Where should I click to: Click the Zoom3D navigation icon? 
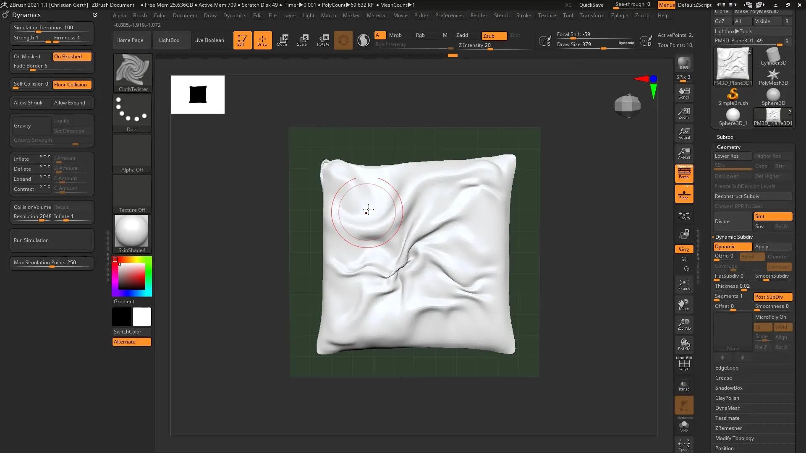[x=684, y=324]
